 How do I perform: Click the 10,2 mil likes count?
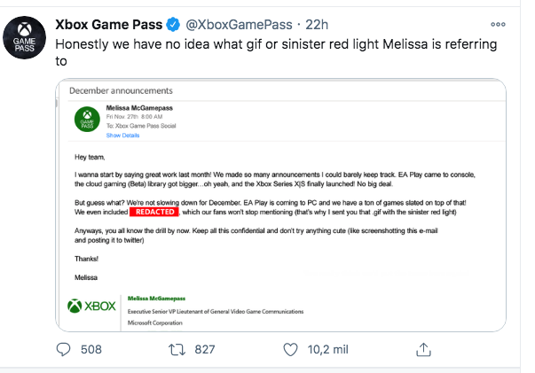pyautogui.click(x=329, y=349)
